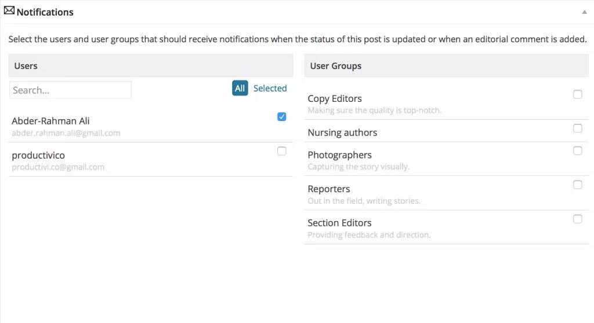Click the Reporters group label
Viewport: 594px width, 323px height.
click(x=329, y=189)
